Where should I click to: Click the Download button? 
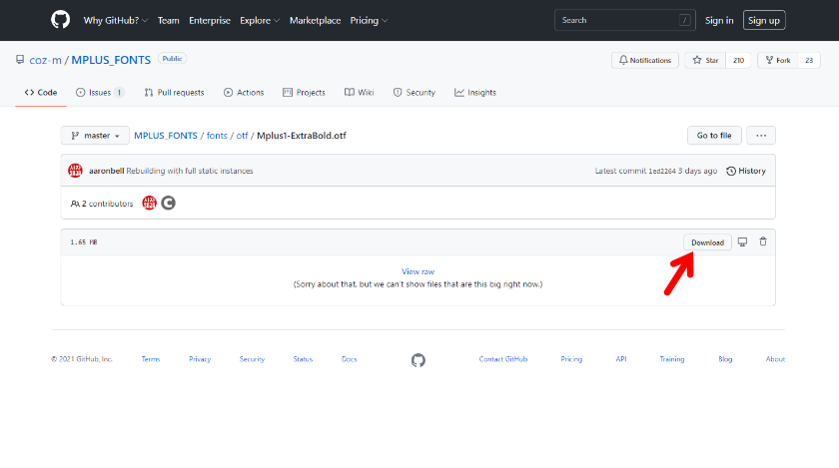(x=707, y=242)
